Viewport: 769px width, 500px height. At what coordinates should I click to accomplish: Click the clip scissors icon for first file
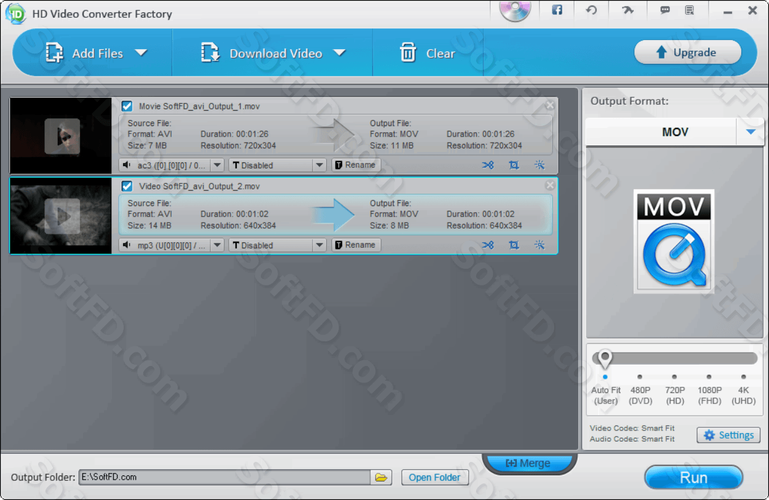point(488,165)
